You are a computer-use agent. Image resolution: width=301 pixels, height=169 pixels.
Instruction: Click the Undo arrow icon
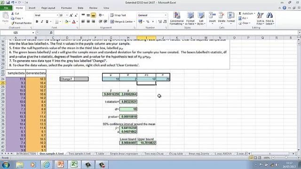pos(13,2)
